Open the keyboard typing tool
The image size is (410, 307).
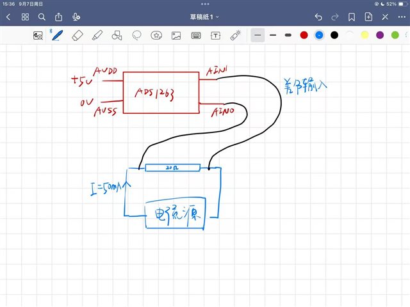click(x=196, y=35)
